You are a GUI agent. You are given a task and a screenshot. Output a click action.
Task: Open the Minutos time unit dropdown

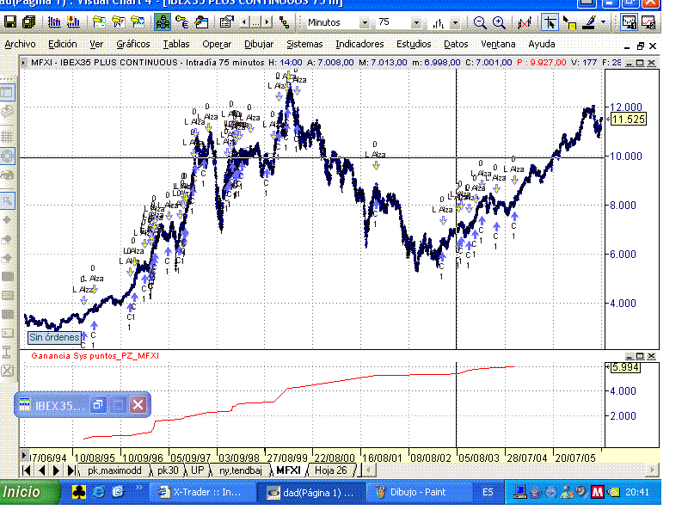click(x=364, y=22)
